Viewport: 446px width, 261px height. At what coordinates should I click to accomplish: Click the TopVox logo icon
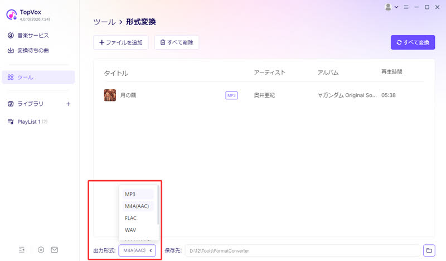[x=11, y=15]
